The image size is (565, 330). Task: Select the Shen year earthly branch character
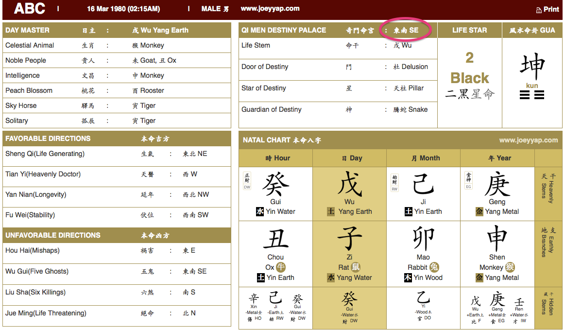pyautogui.click(x=497, y=238)
